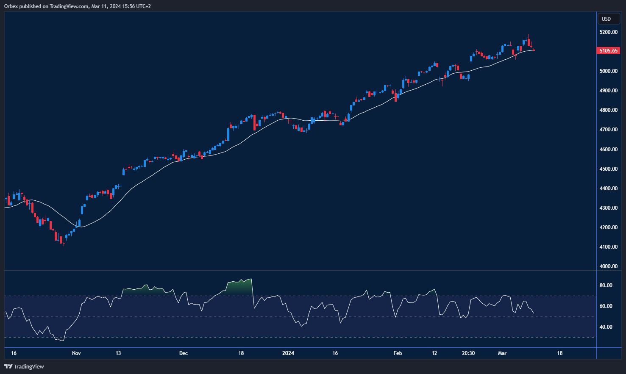This screenshot has height=374, width=626.
Task: Click the 40.00 level on RSI scale
Action: (x=606, y=327)
